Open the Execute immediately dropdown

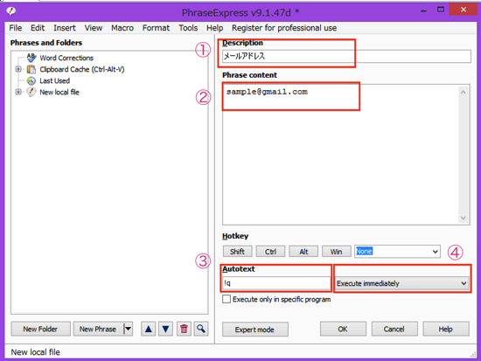click(x=402, y=283)
